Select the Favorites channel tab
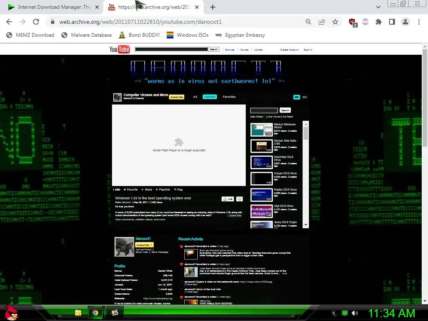Screen dimensions: 428x321 coord(229,97)
